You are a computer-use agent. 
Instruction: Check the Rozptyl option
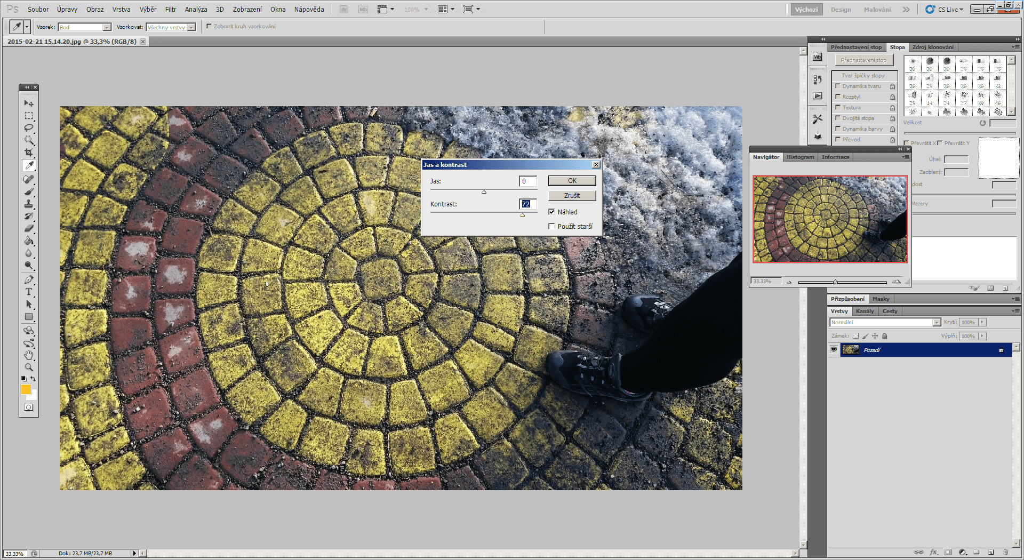[x=838, y=97]
